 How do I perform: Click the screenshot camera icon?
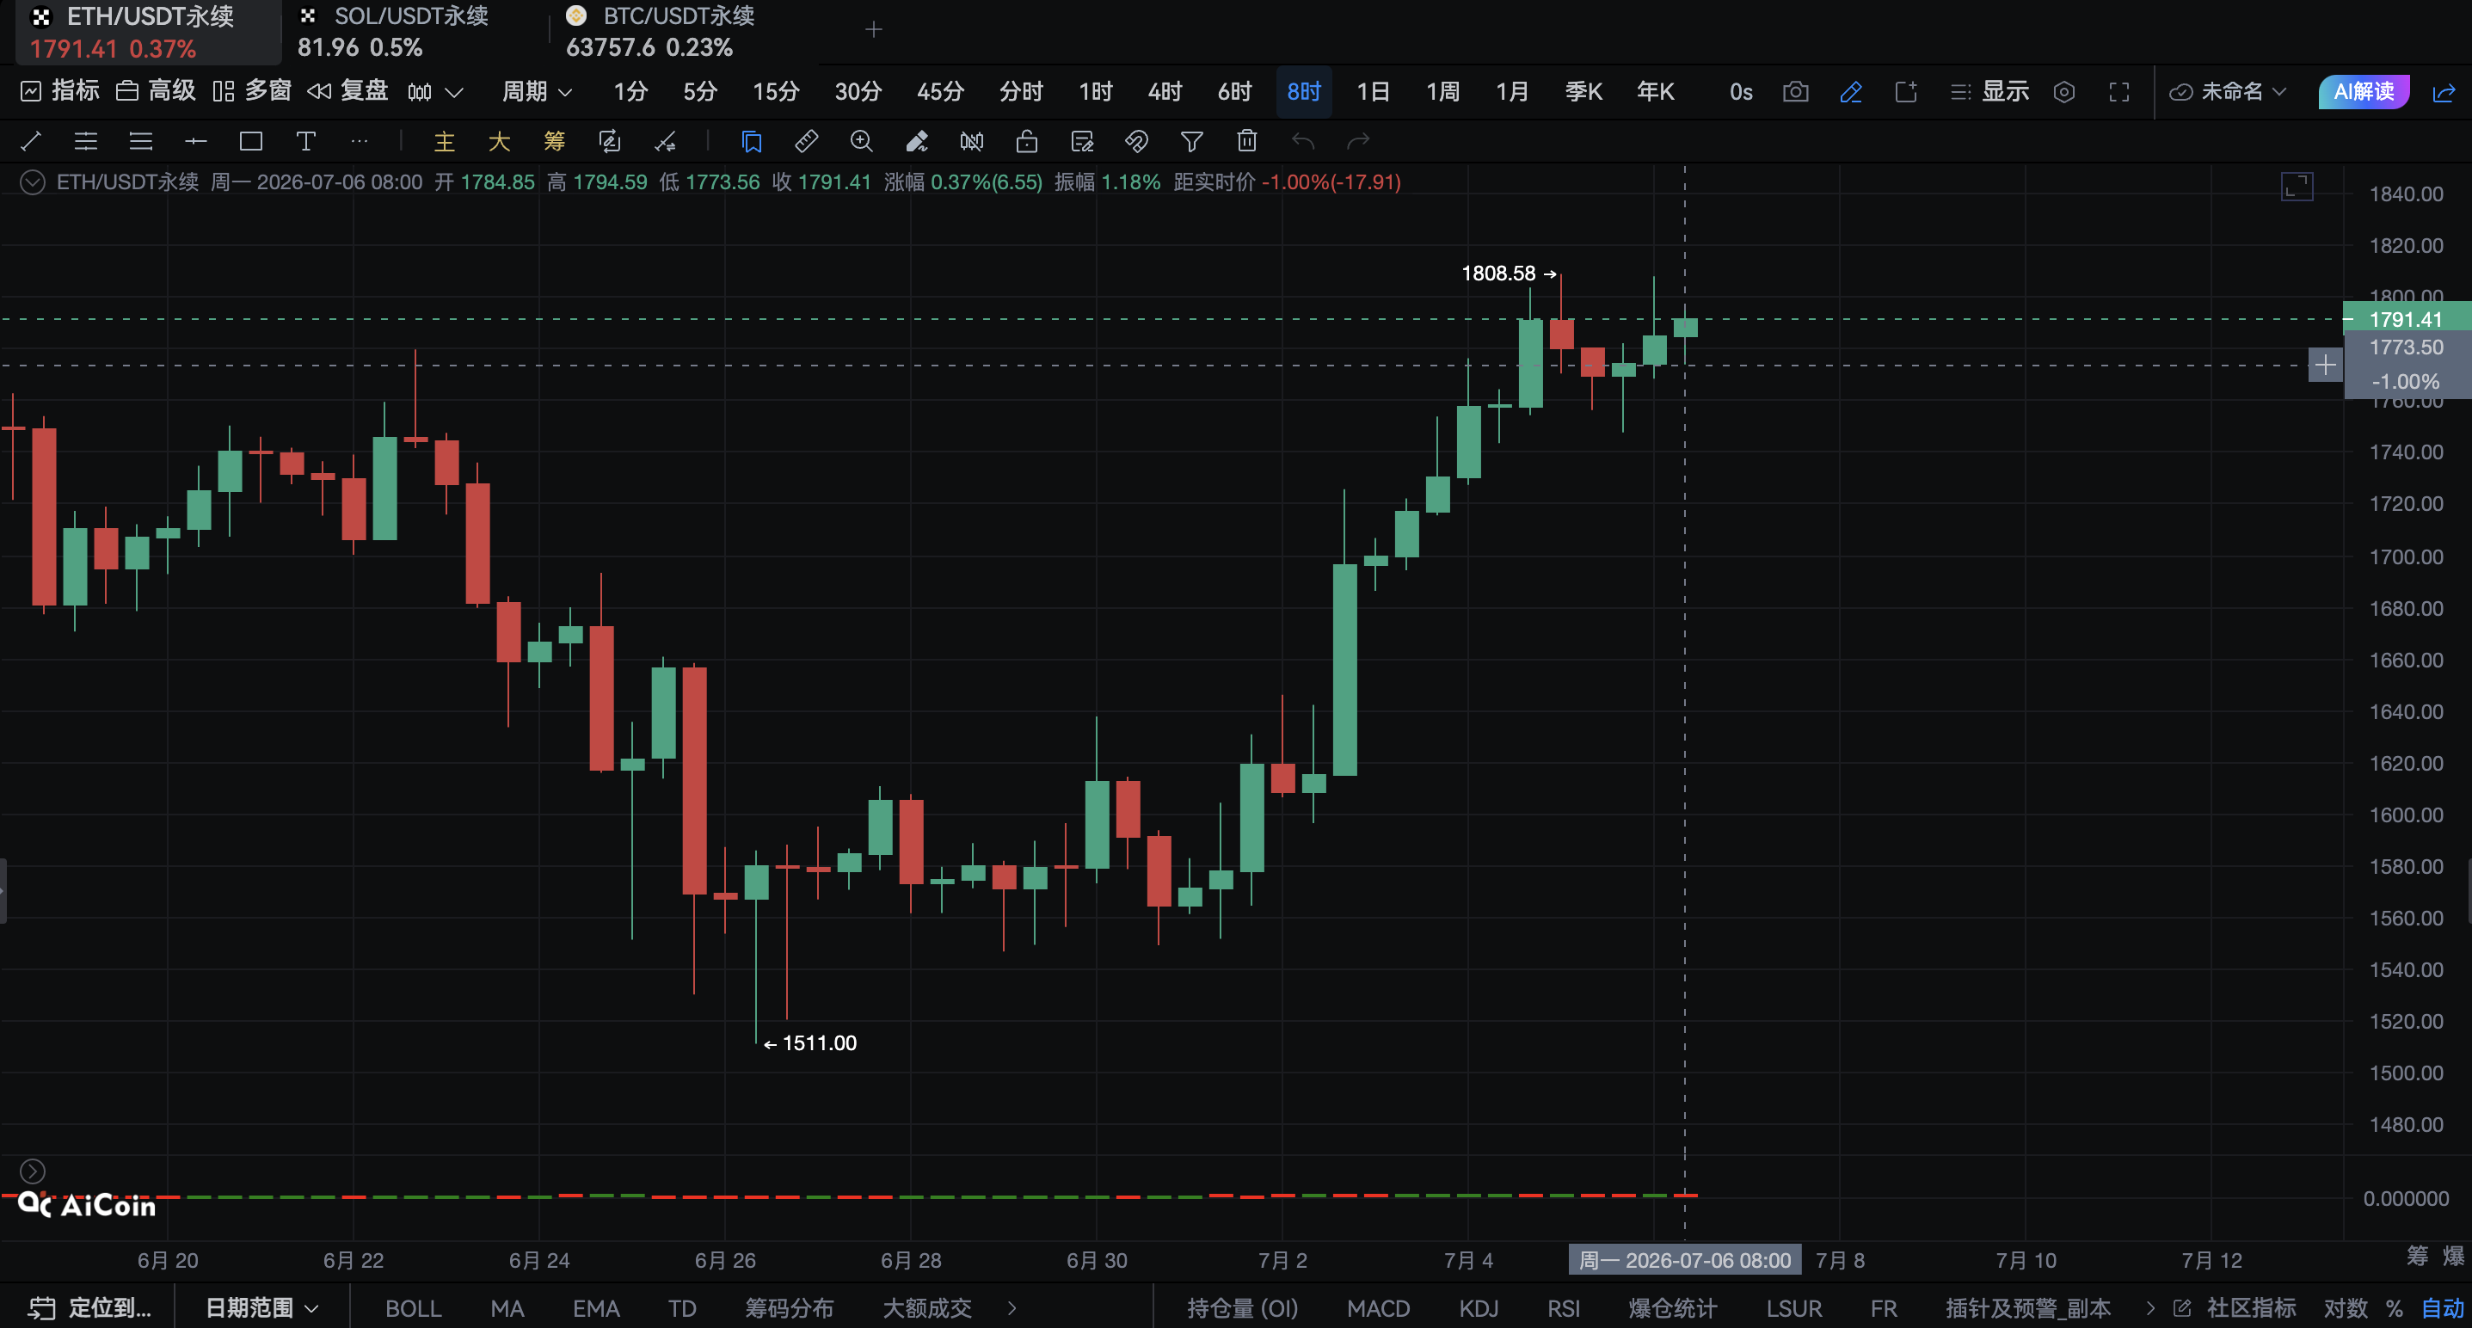1795,91
